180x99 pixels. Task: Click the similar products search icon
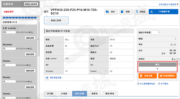(137, 12)
